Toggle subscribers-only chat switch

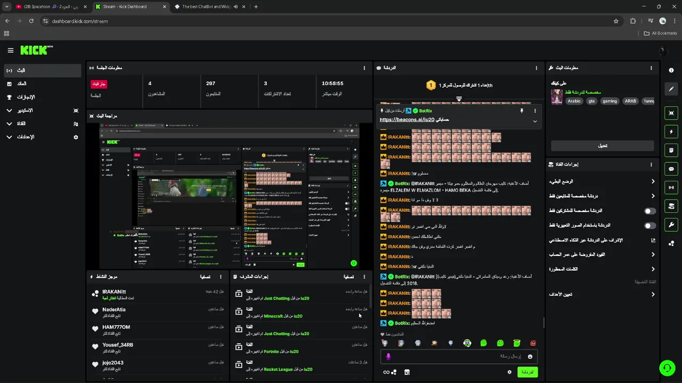650,211
